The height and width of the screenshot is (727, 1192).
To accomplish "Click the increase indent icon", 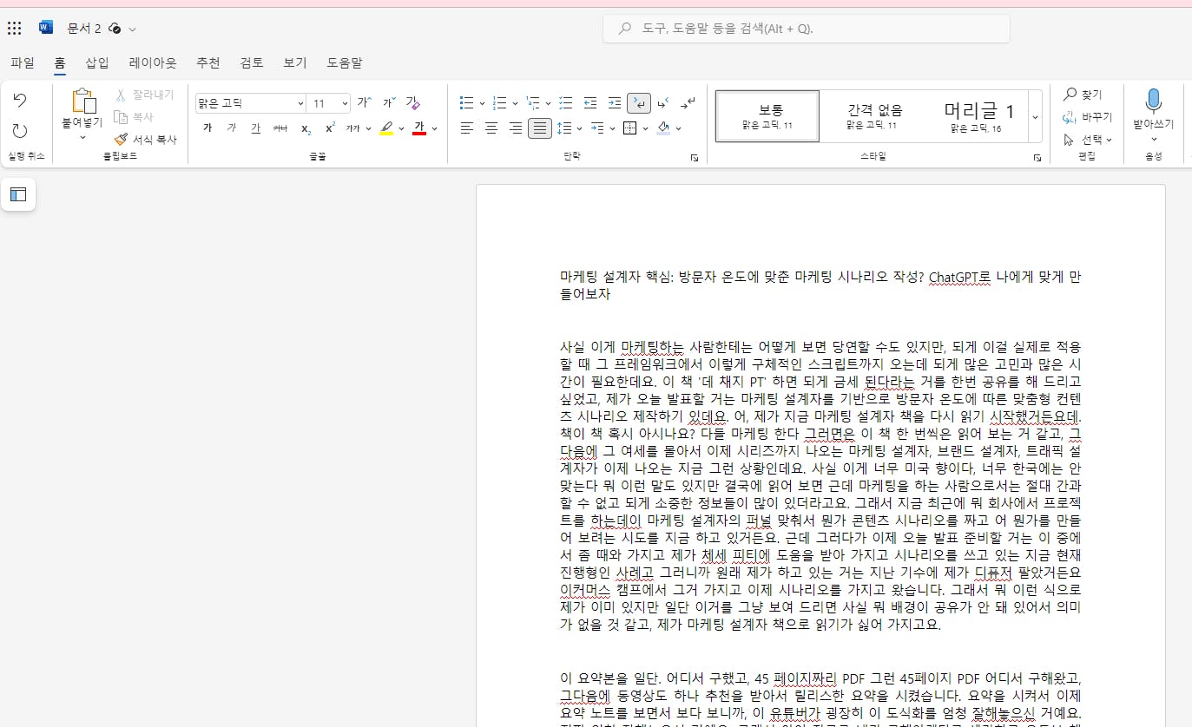I will (x=615, y=103).
